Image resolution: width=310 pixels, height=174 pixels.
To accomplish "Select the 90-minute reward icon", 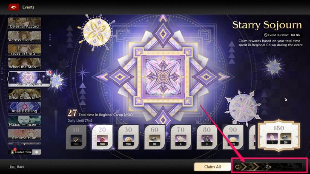I will click(233, 140).
